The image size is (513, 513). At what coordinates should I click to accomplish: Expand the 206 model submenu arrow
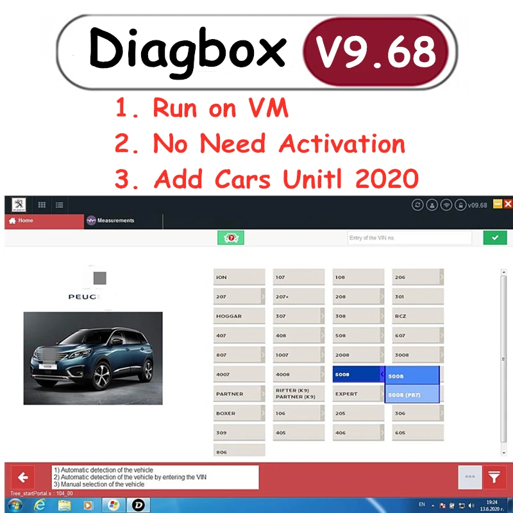tap(441, 277)
